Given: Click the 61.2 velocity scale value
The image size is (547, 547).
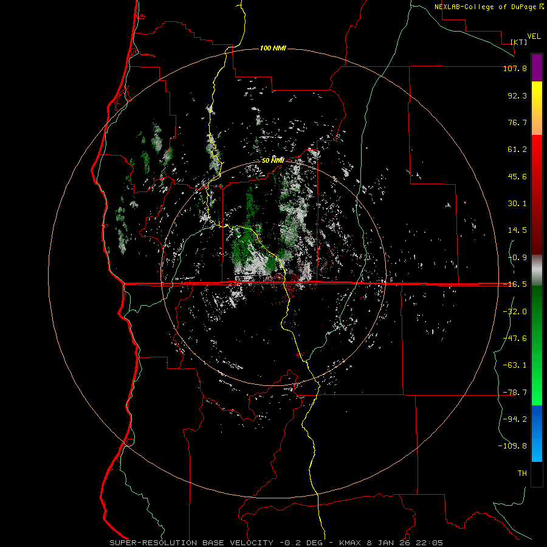Looking at the screenshot, I should [x=517, y=150].
